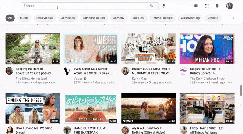Open 'How I Chose Mai Wedding Dress' title
Viewport: 243px width, 134px height.
34,130
